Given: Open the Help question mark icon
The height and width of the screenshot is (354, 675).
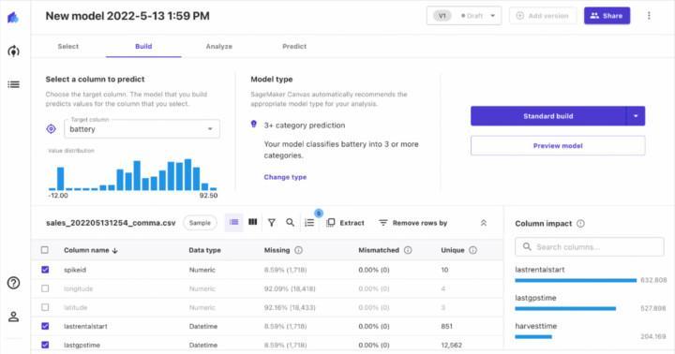Looking at the screenshot, I should (x=13, y=283).
